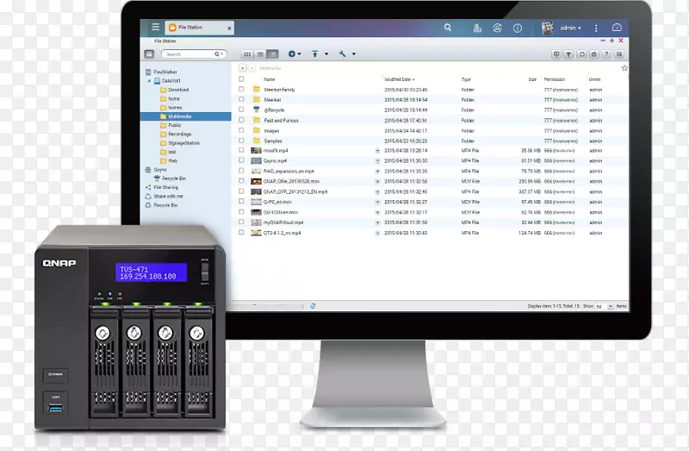
Task: Click the QNAP_Ofile_20130528.mov thumbnail
Action: 256,181
